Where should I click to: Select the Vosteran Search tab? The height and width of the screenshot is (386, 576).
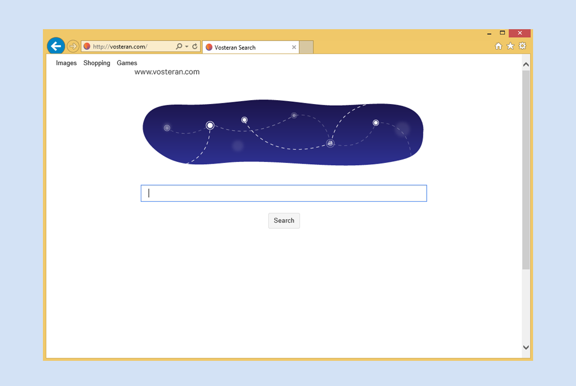pyautogui.click(x=250, y=47)
